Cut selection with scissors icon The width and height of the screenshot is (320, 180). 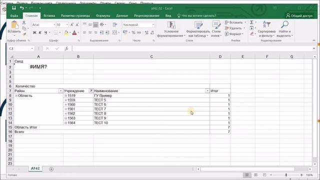point(24,22)
